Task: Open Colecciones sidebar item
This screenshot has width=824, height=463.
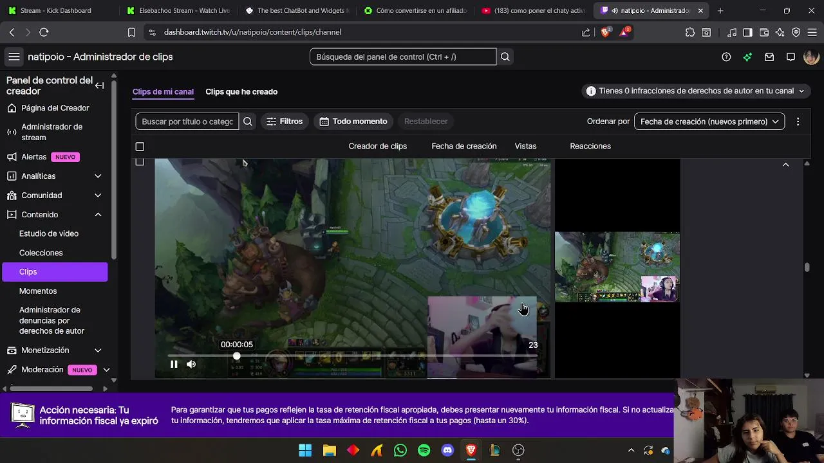Action: coord(41,253)
